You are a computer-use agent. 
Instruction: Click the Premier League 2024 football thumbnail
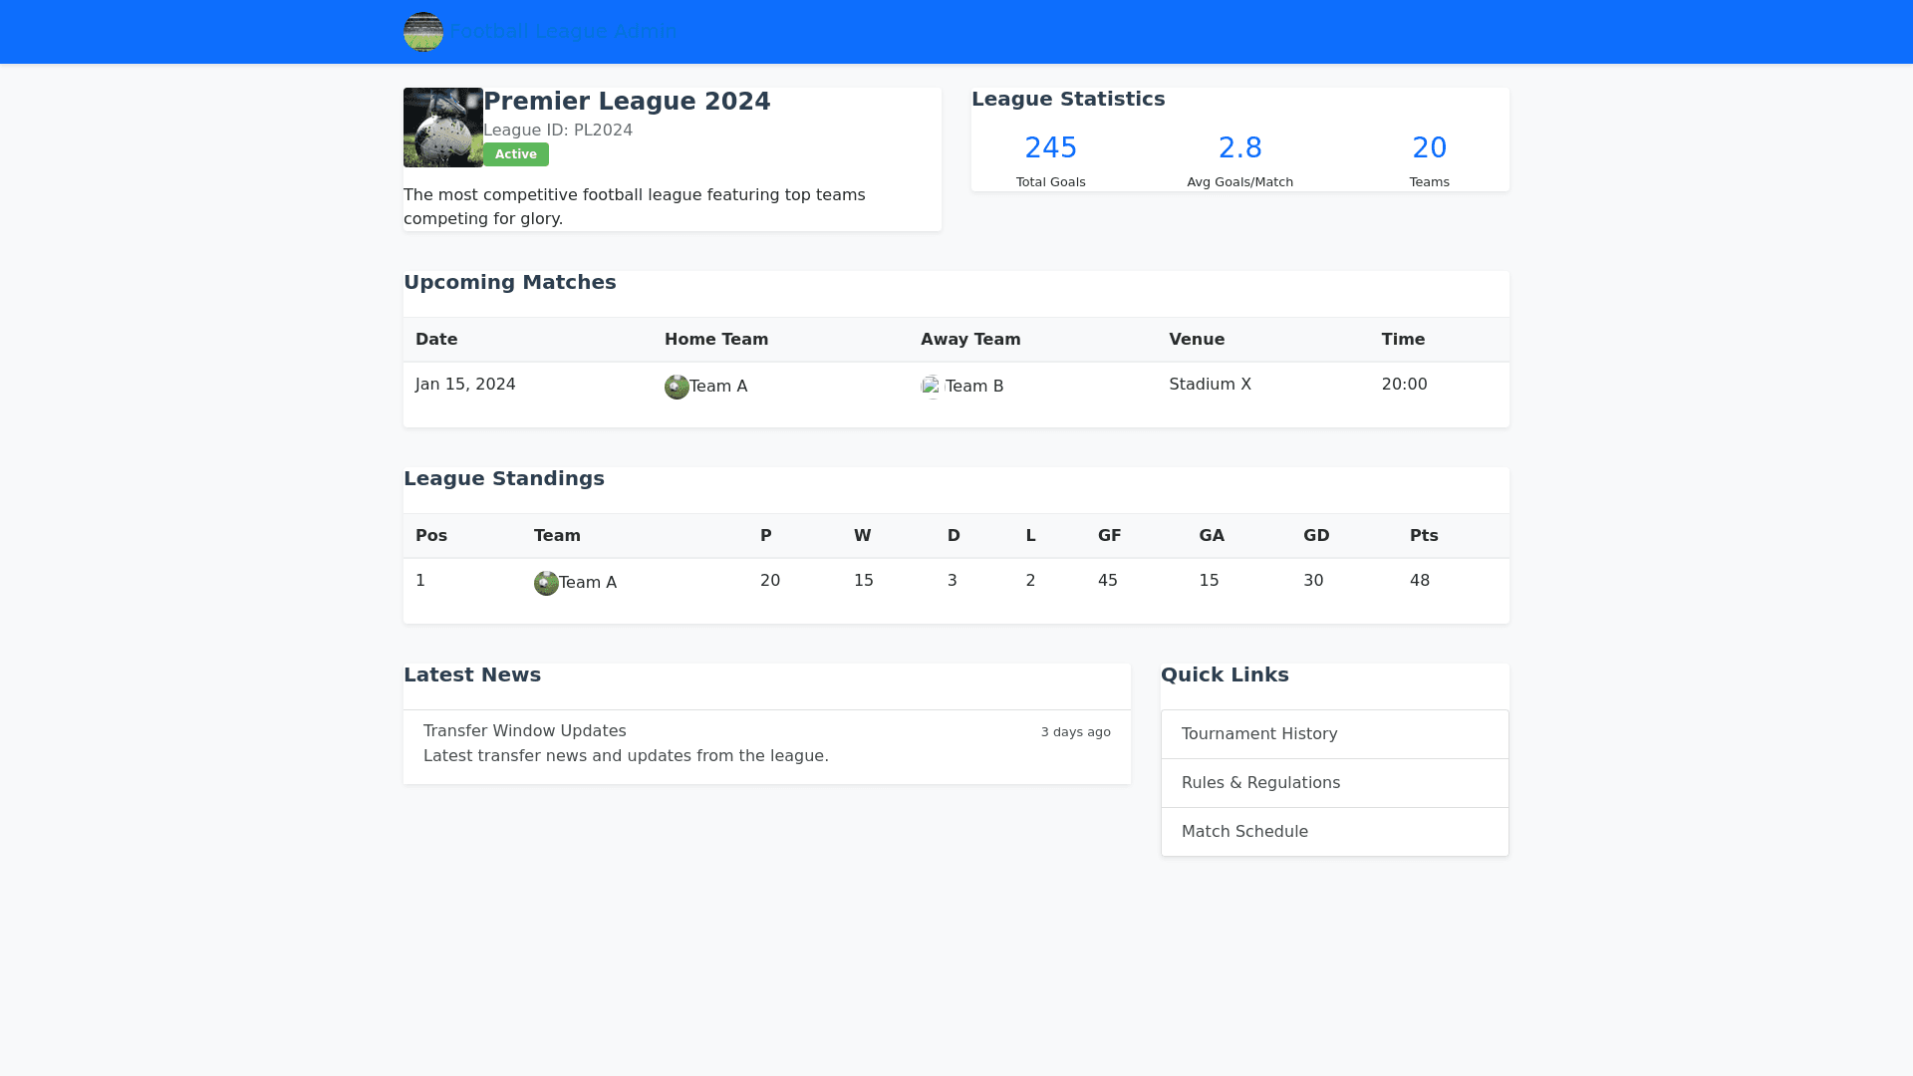pyautogui.click(x=443, y=128)
